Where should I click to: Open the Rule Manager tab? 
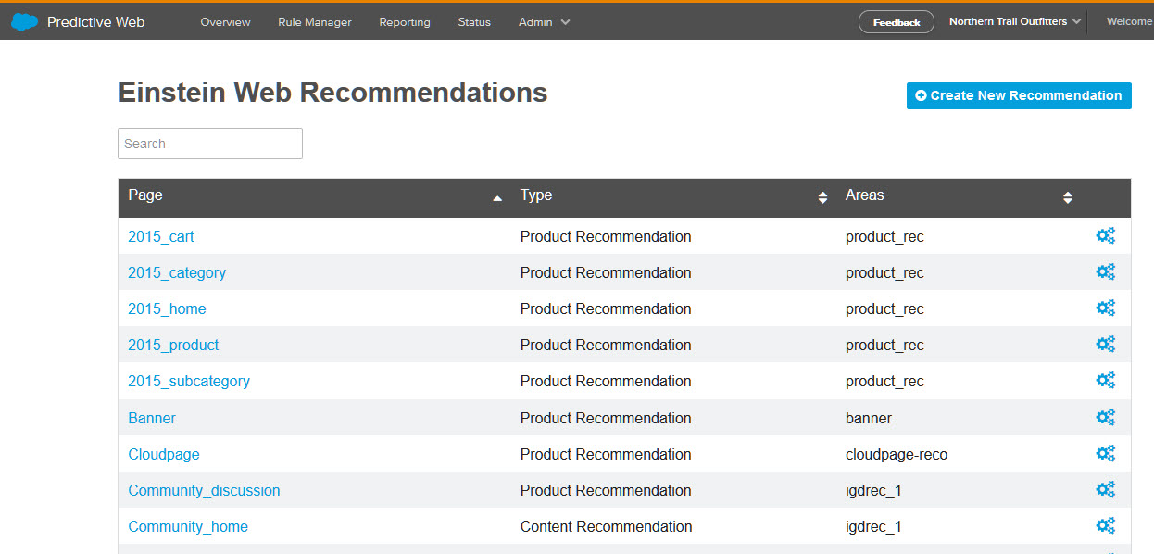point(315,22)
